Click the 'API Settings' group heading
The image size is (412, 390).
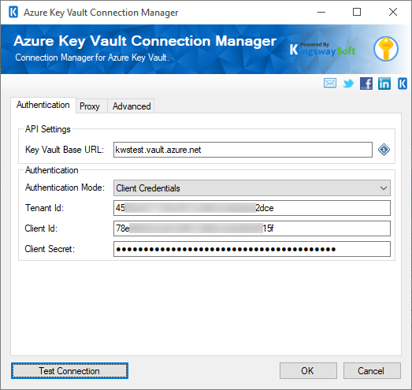point(48,129)
